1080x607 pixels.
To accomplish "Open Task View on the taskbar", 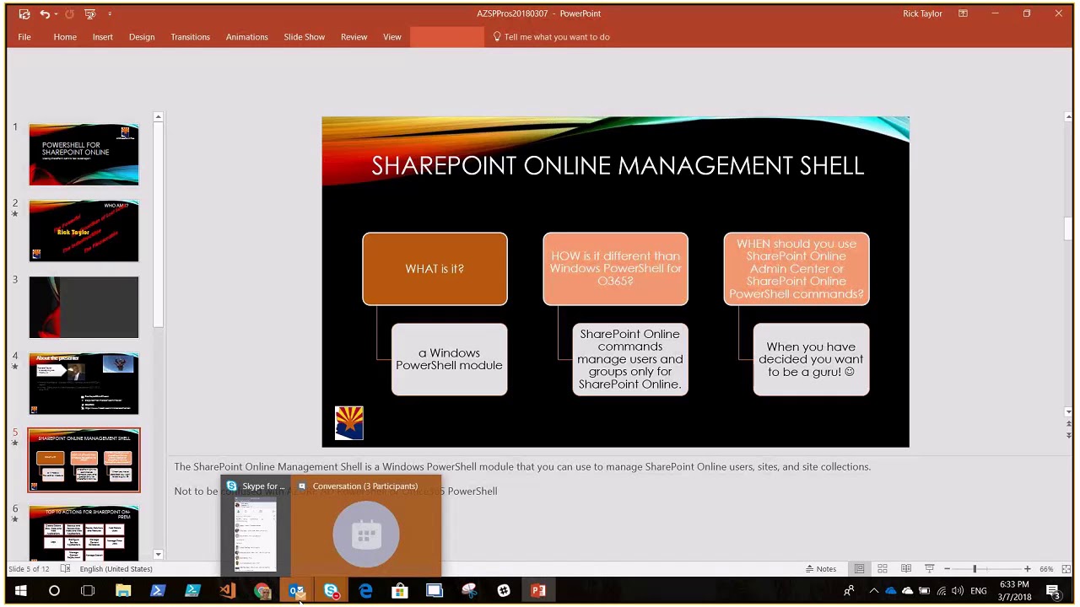I will pos(88,591).
